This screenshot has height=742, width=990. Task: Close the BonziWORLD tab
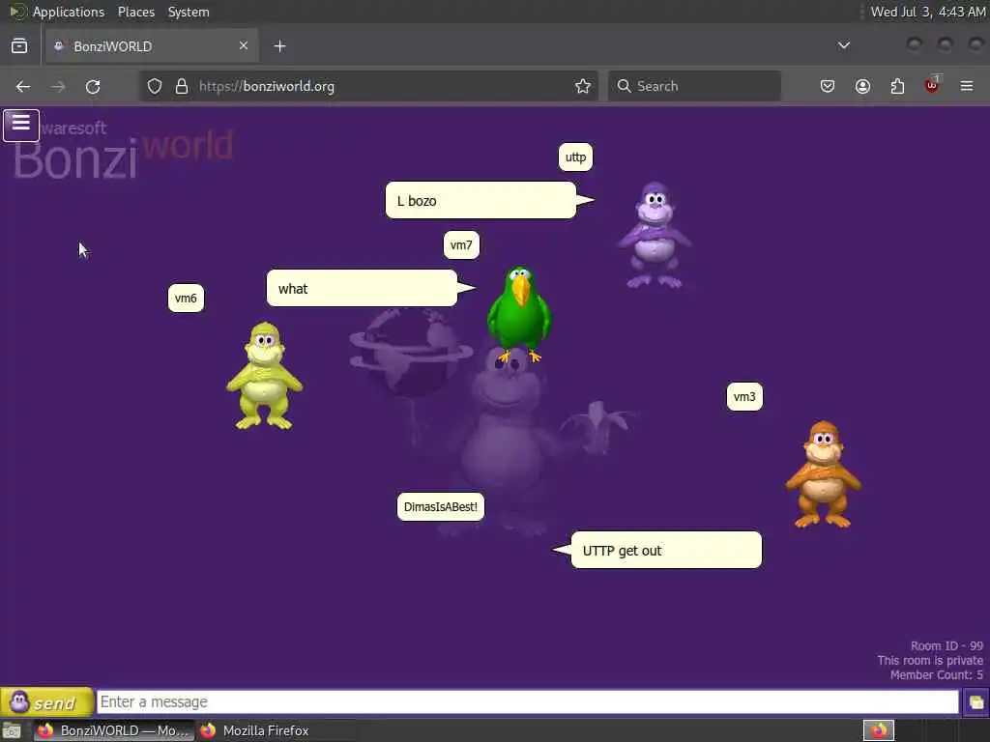[244, 45]
